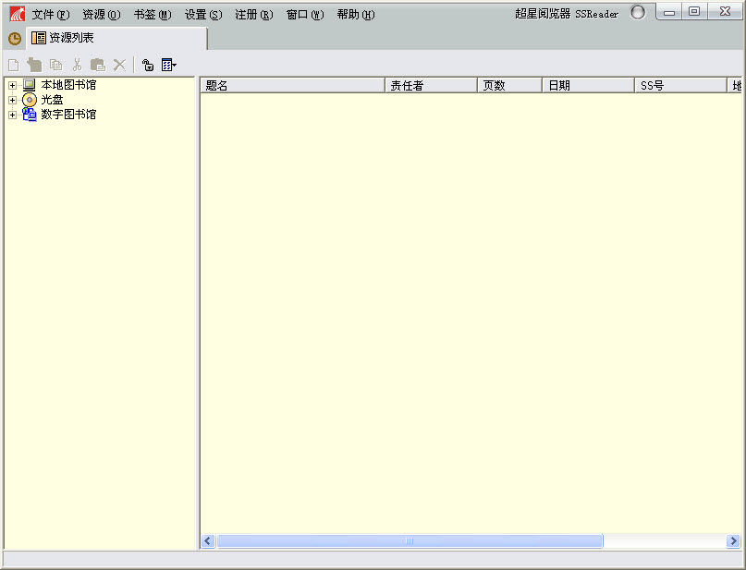Open the 文件 menu
Viewport: 746px width, 570px height.
[50, 15]
